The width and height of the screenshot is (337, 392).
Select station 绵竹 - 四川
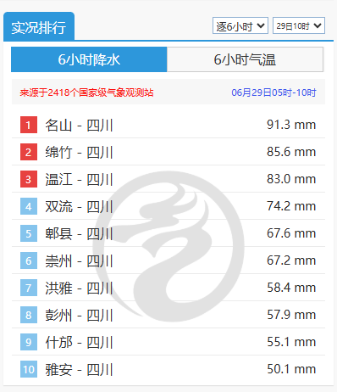pos(79,152)
